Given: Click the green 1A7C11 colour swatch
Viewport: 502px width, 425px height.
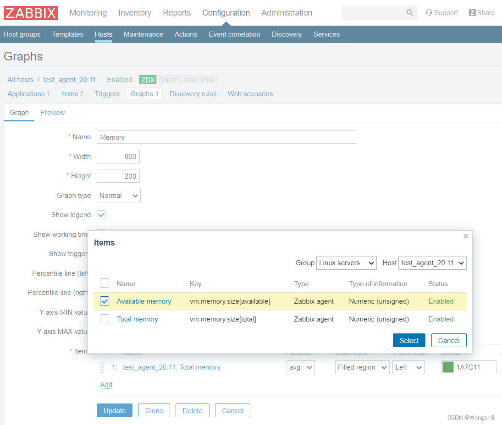Looking at the screenshot, I should tap(448, 367).
